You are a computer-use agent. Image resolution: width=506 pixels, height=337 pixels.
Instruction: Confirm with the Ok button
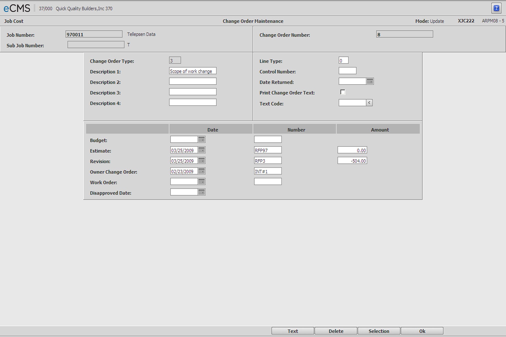coord(422,331)
